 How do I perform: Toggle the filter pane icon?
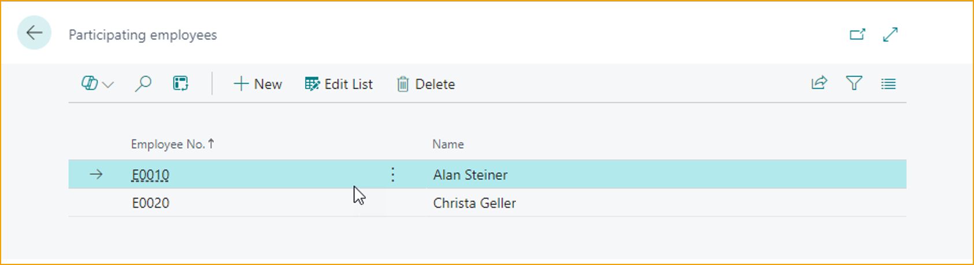point(854,83)
